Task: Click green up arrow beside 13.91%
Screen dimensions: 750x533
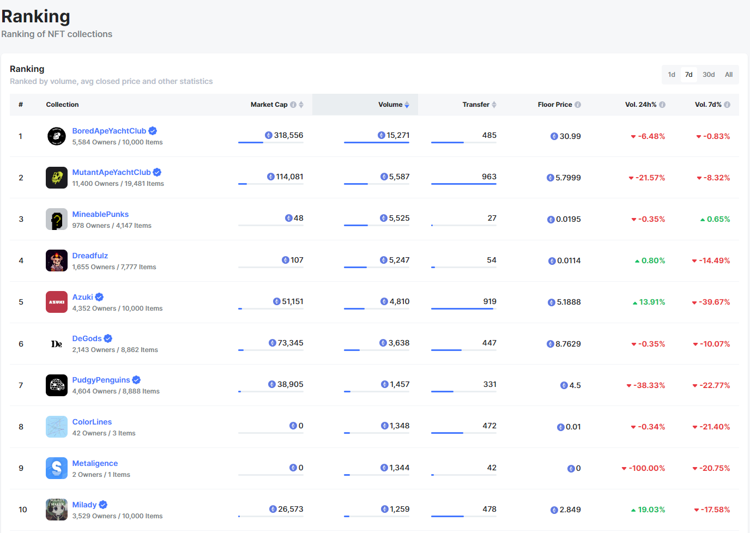Action: coord(635,302)
